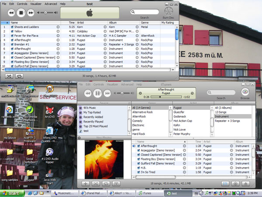Uncheck the I'm So Tired checkbox
262x197 pixels.
(x=138, y=172)
